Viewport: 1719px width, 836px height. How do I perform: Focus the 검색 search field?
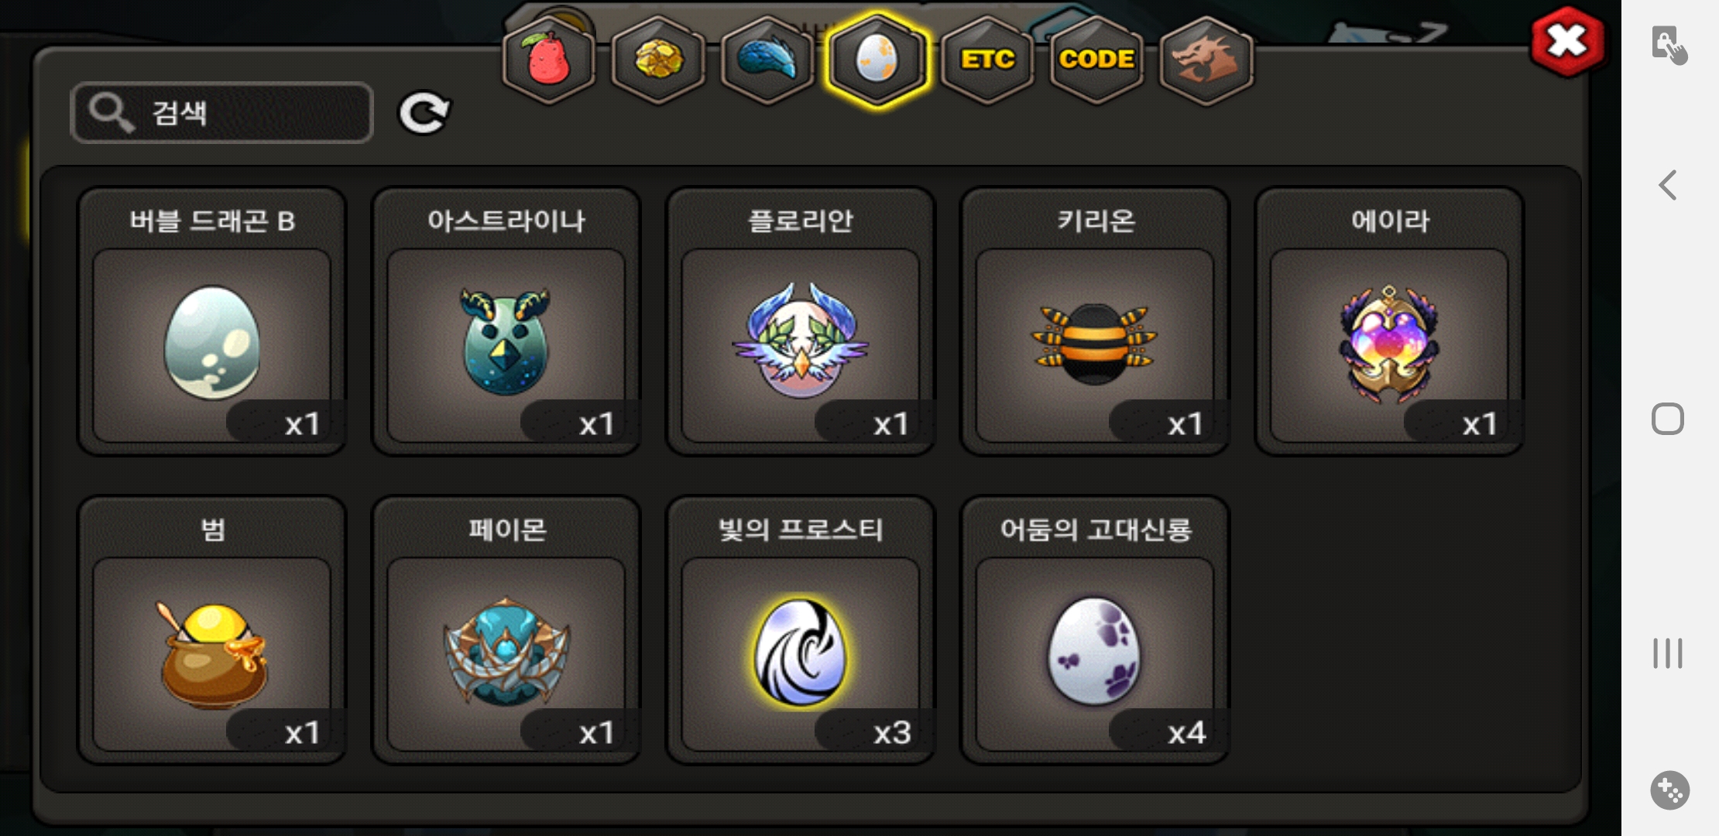221,113
